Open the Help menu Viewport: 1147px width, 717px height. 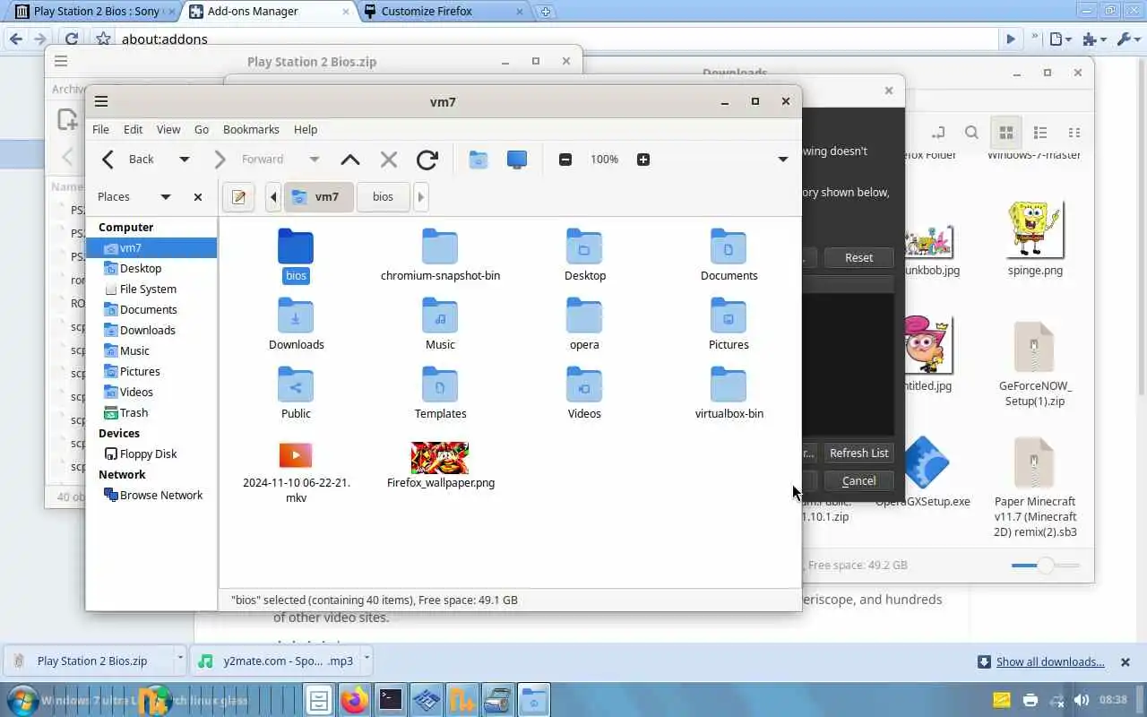306,130
